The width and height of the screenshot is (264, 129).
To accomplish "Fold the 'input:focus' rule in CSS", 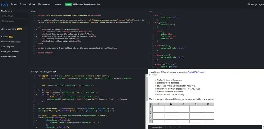I will (155, 55).
